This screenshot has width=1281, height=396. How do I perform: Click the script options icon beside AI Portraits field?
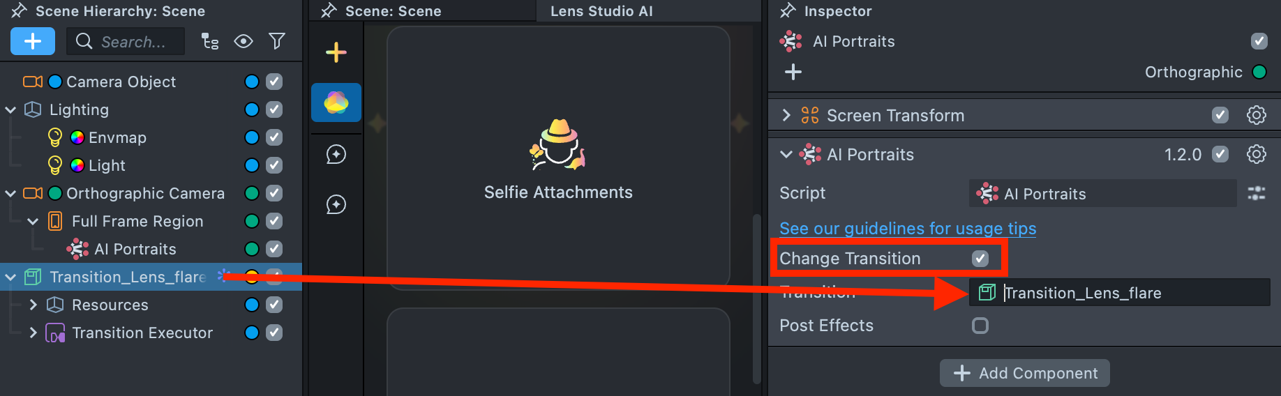(1256, 193)
